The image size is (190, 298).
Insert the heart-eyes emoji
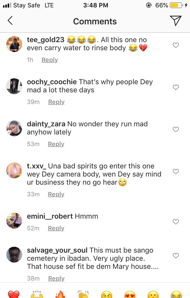point(130,294)
